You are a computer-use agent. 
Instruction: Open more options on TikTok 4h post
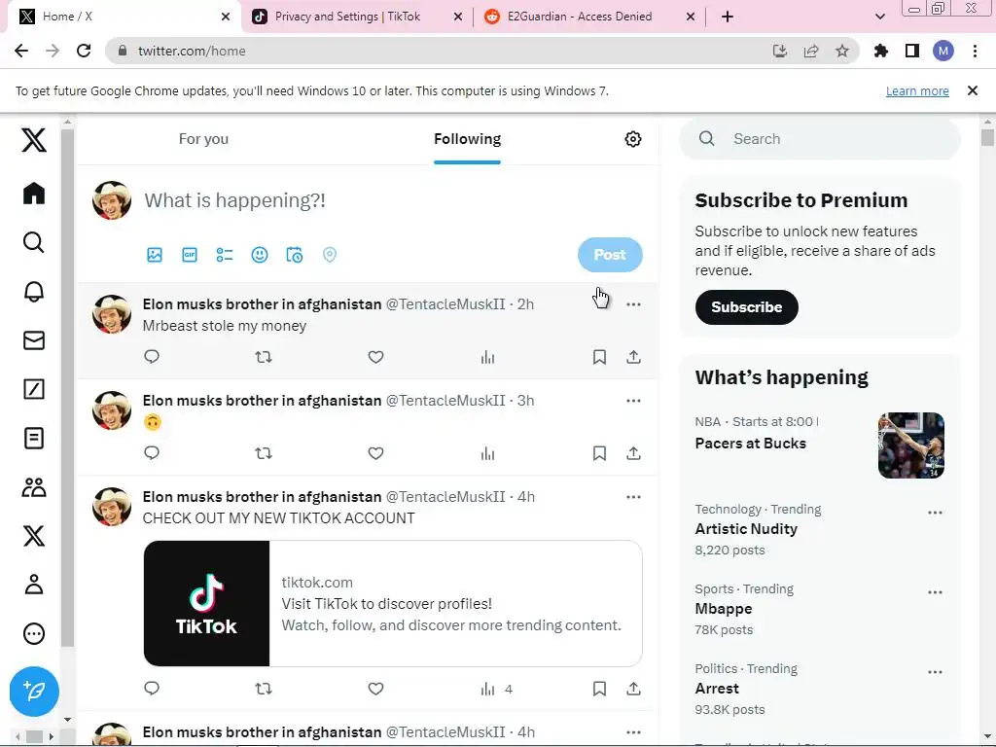[633, 497]
